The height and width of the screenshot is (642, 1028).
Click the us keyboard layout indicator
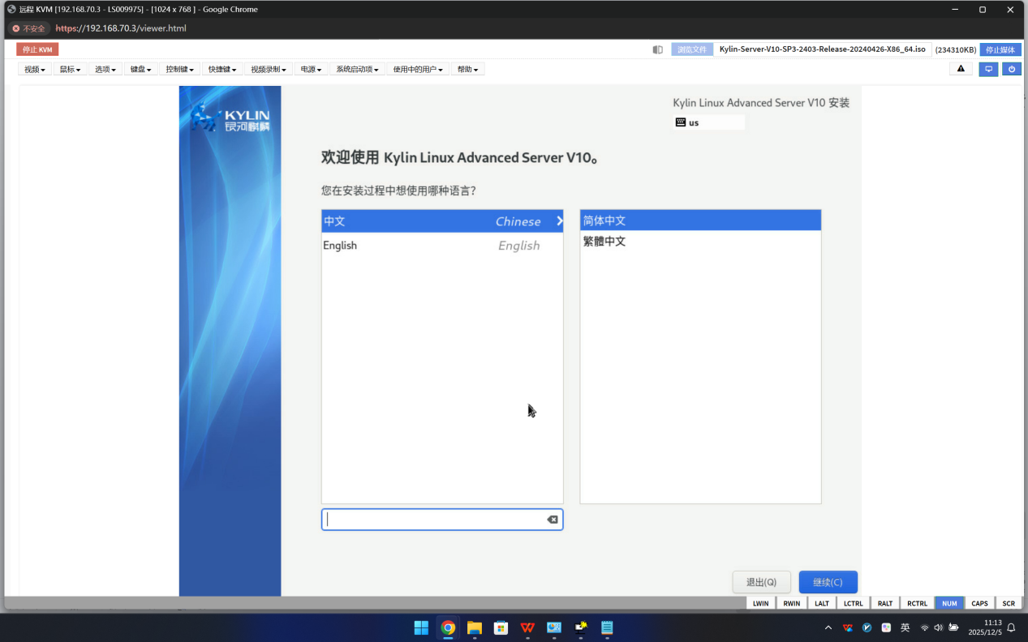pyautogui.click(x=708, y=122)
